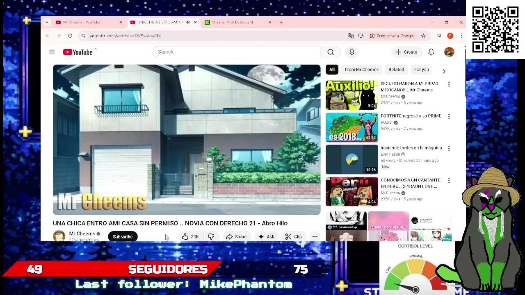Open the YouTube guide hamburger menu
Screen dimensions: 525x295
point(52,52)
